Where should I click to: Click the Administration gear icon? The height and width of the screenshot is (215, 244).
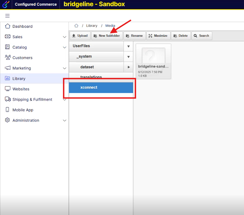tap(7, 120)
